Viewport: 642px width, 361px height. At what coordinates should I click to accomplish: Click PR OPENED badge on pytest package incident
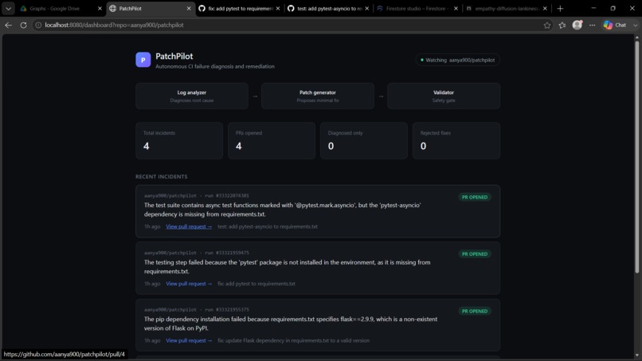pos(475,254)
